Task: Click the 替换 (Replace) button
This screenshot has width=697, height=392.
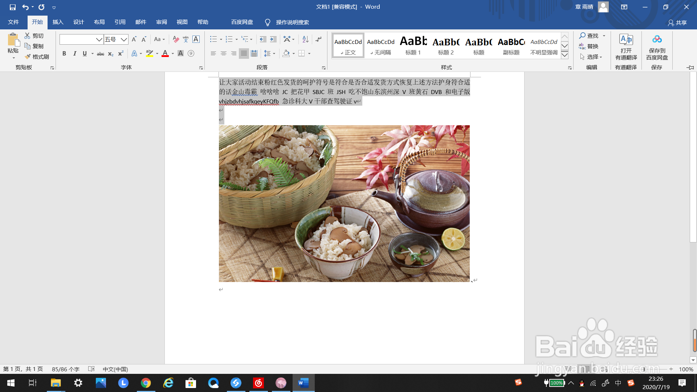Action: pyautogui.click(x=593, y=46)
